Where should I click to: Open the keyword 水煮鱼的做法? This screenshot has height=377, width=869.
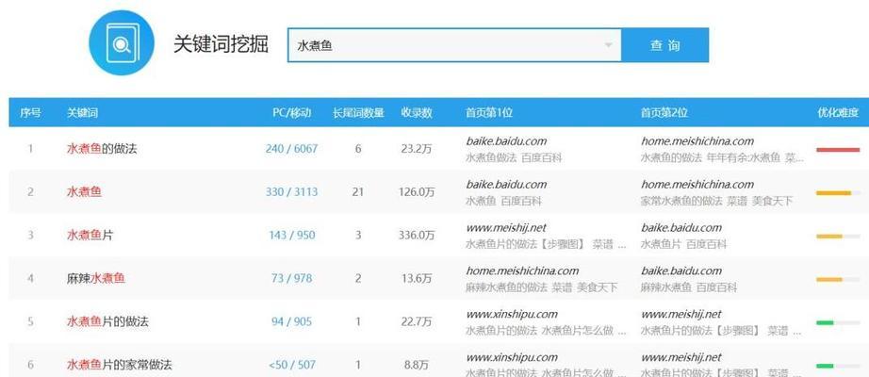click(x=102, y=149)
